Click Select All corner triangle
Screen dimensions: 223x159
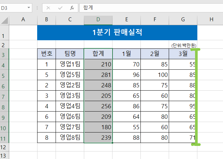pos(5,20)
